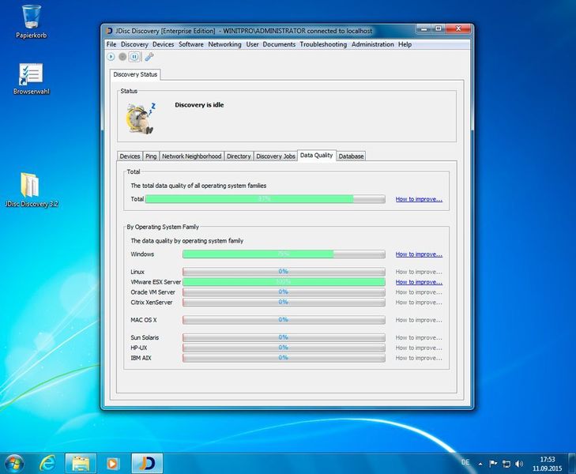Click How to improve link for Total
Viewport: 576px width, 474px height.
click(x=419, y=199)
